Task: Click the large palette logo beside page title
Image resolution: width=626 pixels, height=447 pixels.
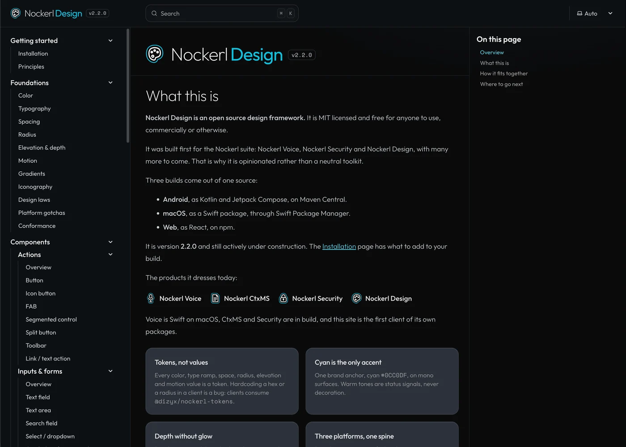Action: click(x=155, y=54)
